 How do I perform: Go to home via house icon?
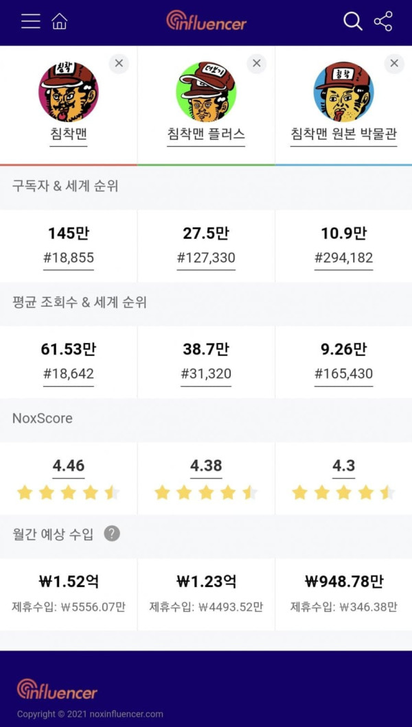59,21
